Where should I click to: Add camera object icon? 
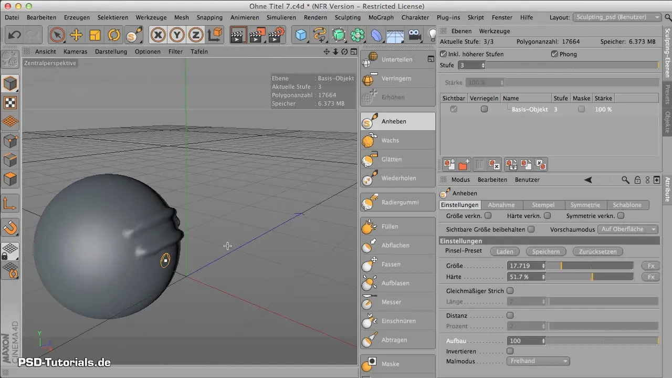[414, 35]
